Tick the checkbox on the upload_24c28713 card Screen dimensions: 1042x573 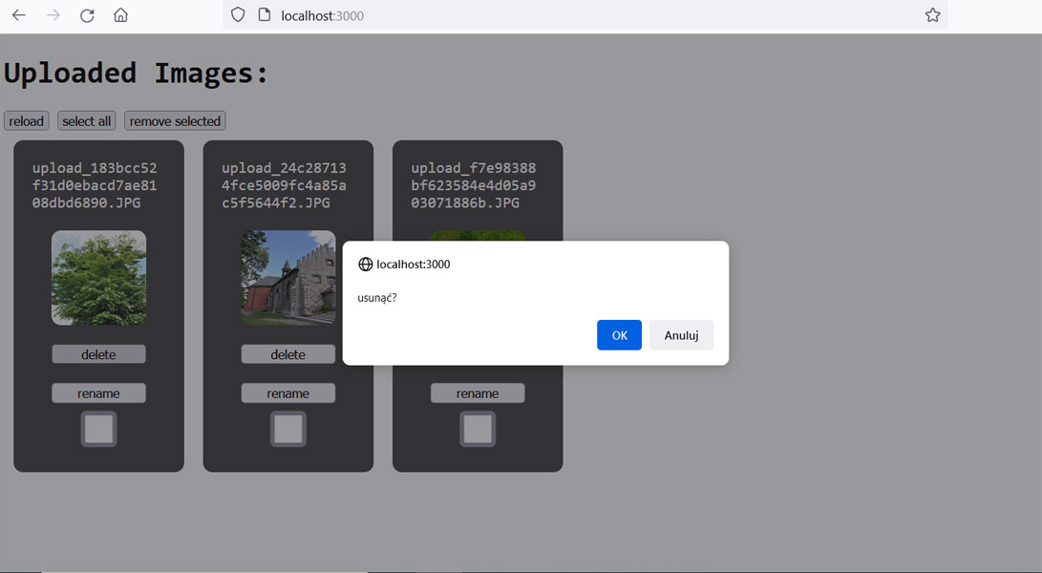[x=287, y=429]
